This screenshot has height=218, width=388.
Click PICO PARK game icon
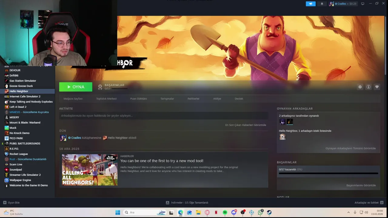coord(7,138)
